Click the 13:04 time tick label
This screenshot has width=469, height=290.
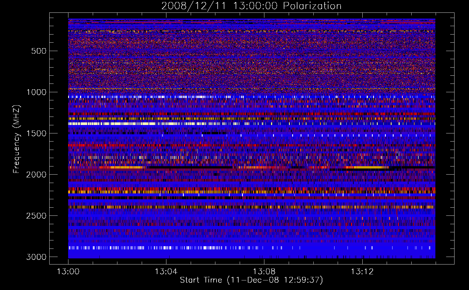[166, 272]
